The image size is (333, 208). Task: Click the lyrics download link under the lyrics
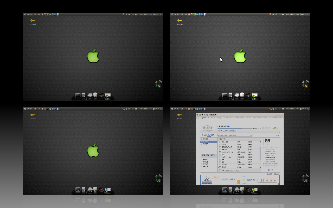point(270,170)
